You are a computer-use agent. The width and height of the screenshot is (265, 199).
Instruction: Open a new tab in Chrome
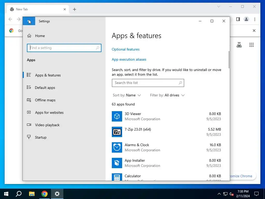[75, 9]
